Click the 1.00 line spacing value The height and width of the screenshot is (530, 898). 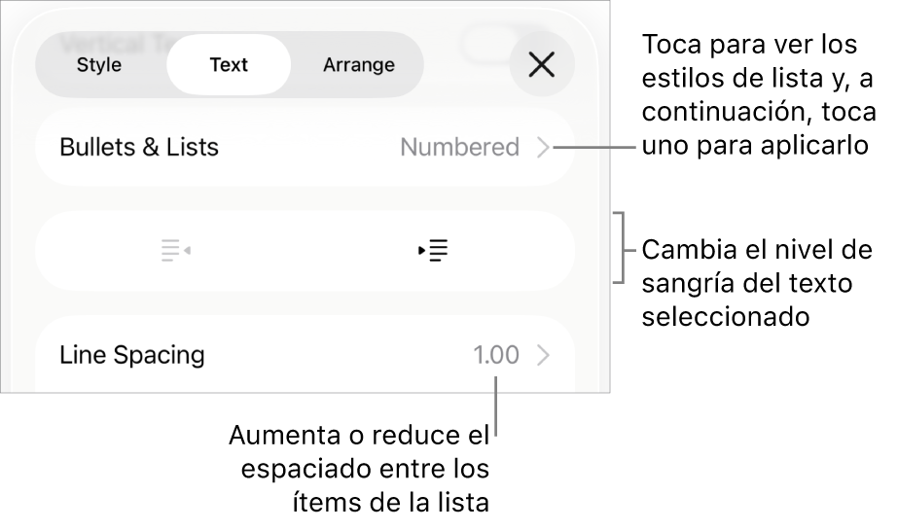(496, 355)
